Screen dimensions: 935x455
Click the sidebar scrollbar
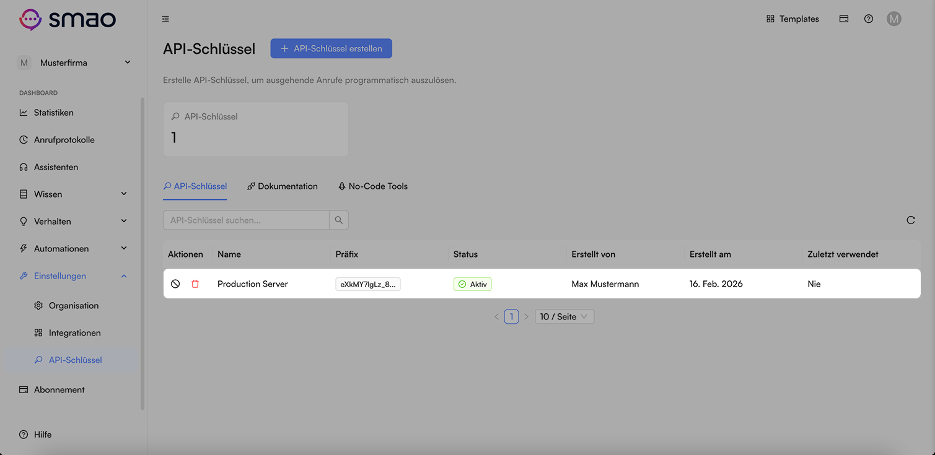pyautogui.click(x=143, y=254)
